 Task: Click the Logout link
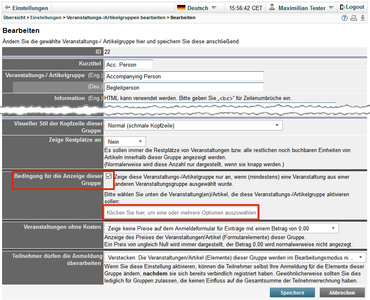pyautogui.click(x=352, y=7)
